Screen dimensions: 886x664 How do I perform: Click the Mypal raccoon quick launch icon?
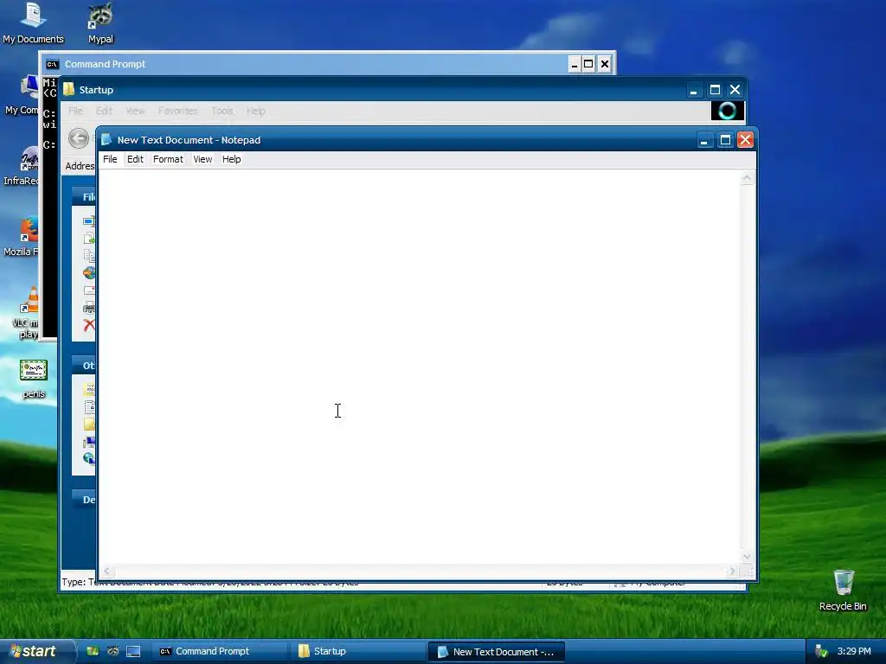click(x=113, y=652)
